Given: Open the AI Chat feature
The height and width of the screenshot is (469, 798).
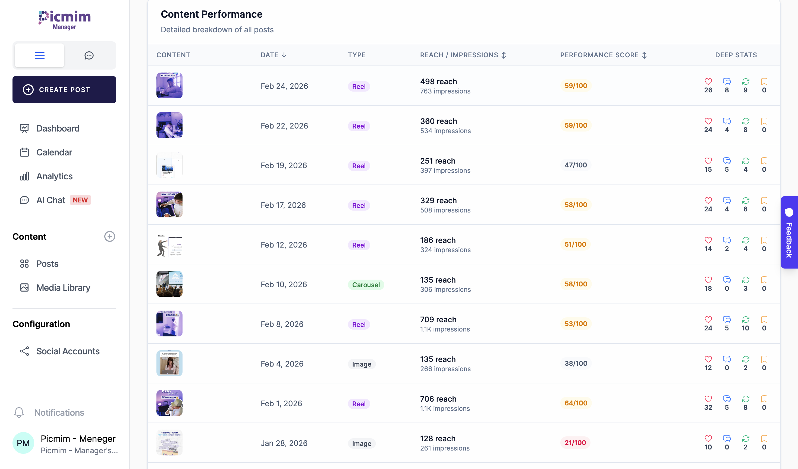Looking at the screenshot, I should click(x=51, y=200).
